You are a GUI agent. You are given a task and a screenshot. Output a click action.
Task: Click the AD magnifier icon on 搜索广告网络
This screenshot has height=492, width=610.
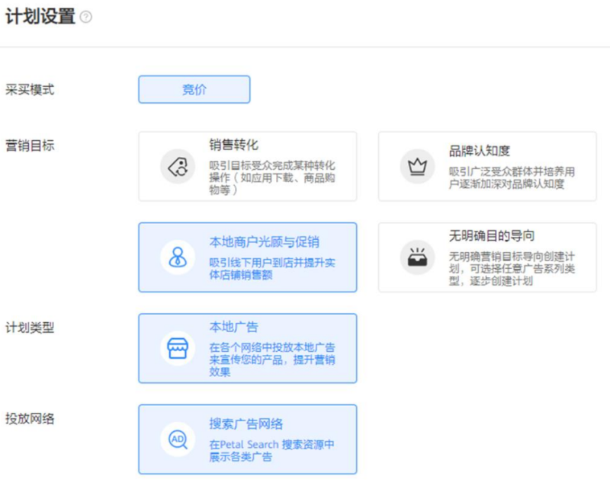pos(176,439)
